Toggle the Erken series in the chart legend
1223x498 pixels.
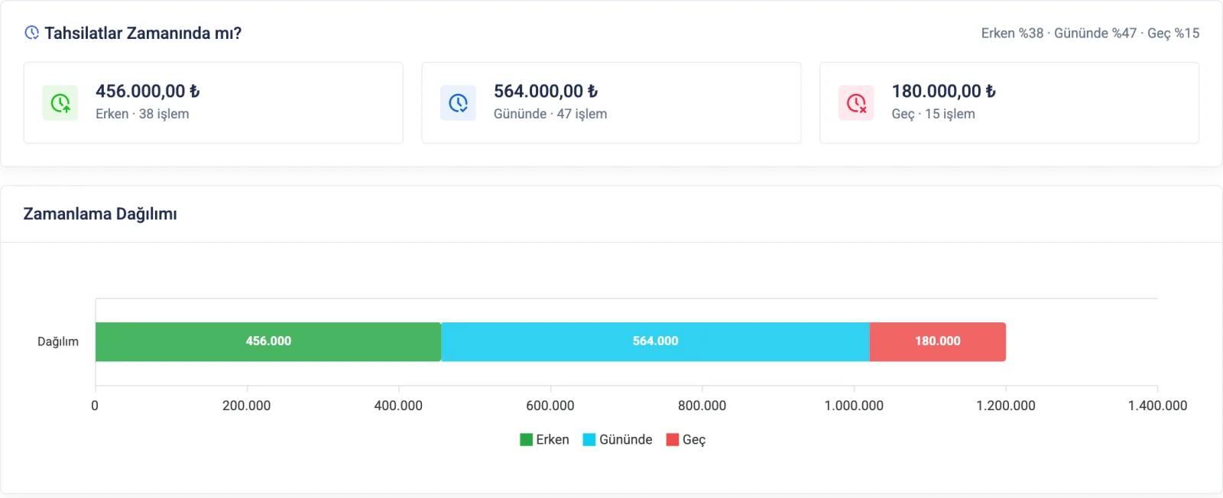coord(544,439)
